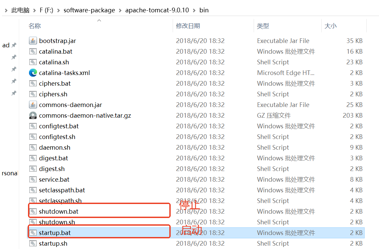This screenshot has width=379, height=249.
Task: Click the pin icon next to 'ad'
Action: tap(14, 45)
